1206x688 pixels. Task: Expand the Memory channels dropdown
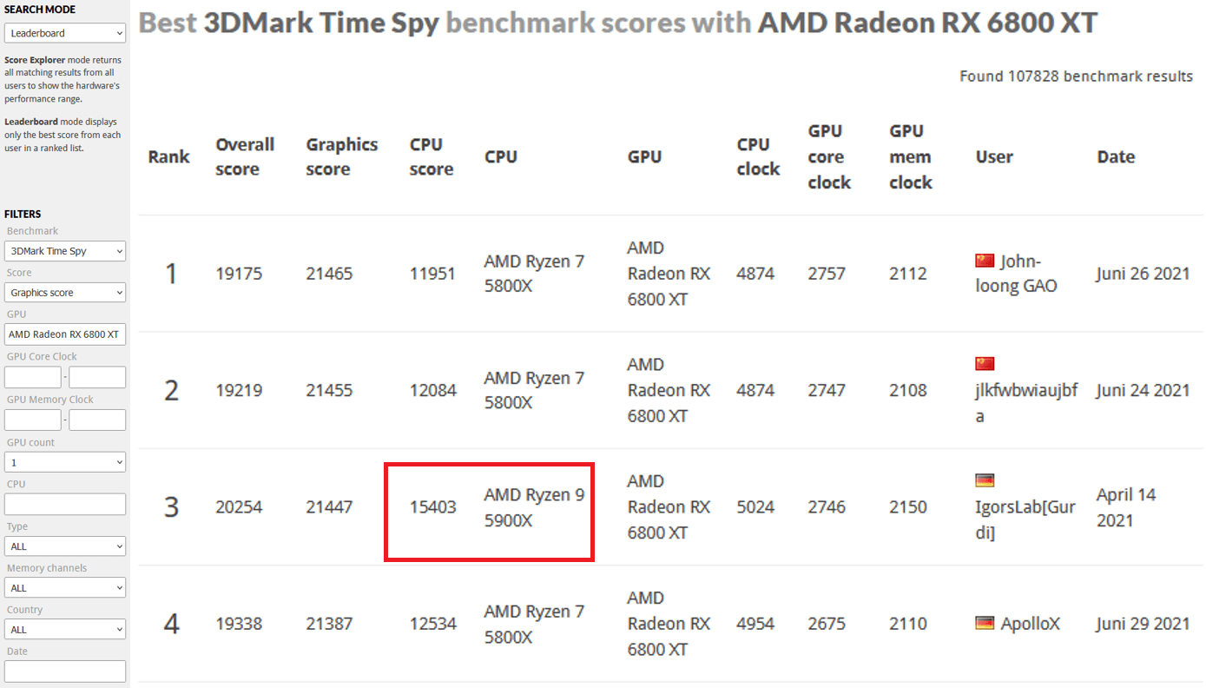(x=65, y=588)
